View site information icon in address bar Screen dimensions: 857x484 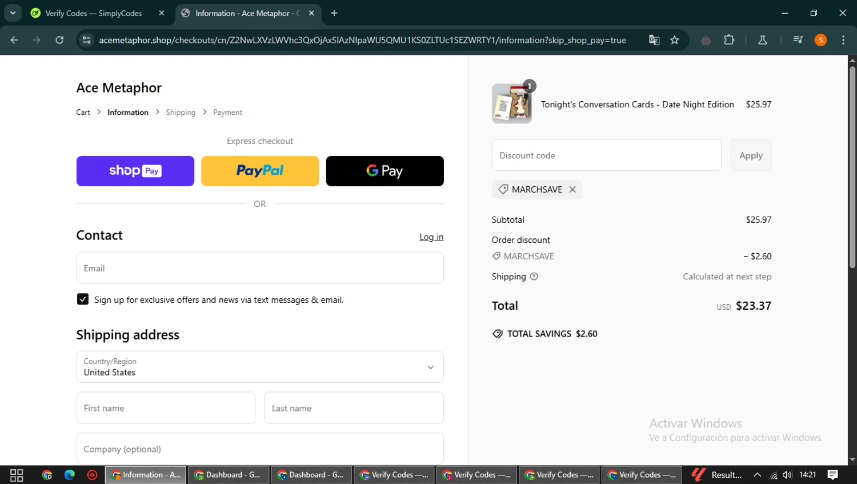pyautogui.click(x=87, y=40)
